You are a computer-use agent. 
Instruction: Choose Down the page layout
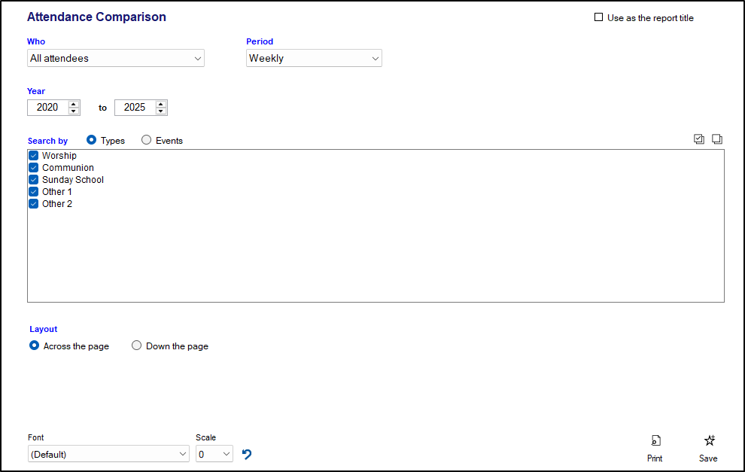point(137,346)
